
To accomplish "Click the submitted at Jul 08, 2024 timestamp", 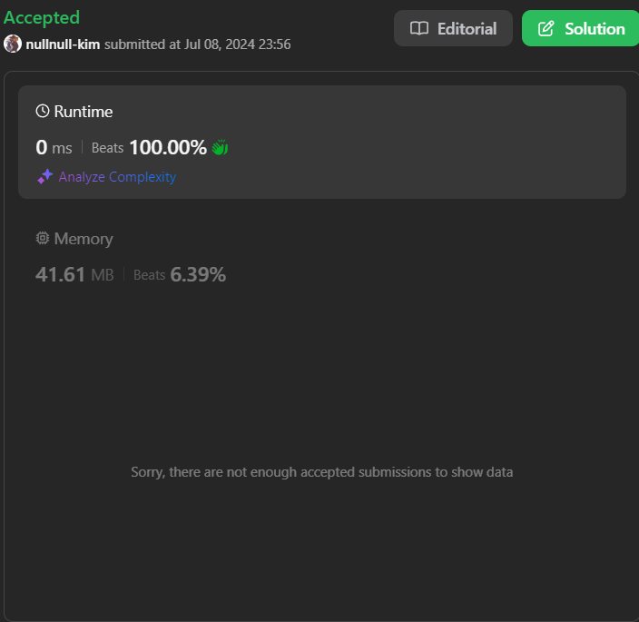I will coord(198,44).
